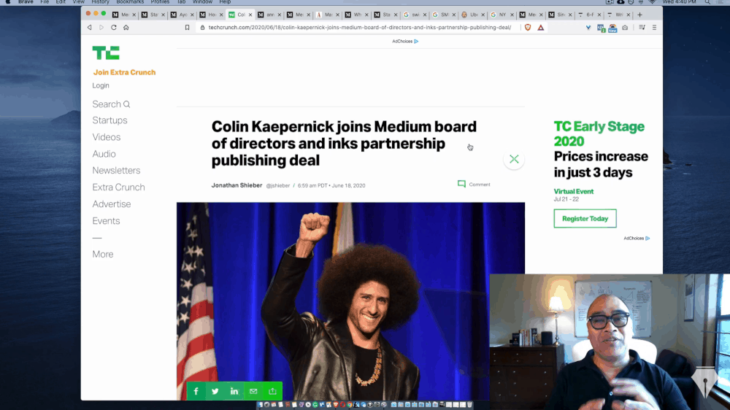Click author name Jonathan Shieber
The height and width of the screenshot is (410, 730).
(x=237, y=185)
